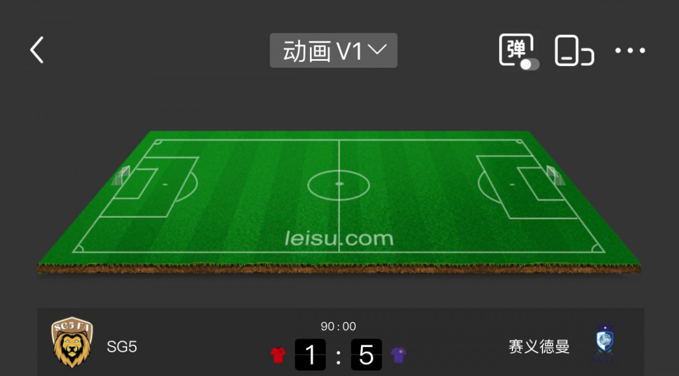This screenshot has width=679, height=376.
Task: Click the leisu.com watermark on pitch
Action: tap(339, 239)
